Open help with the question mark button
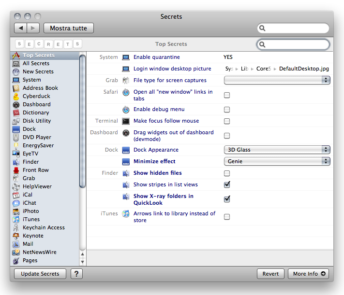Viewport: 344px width, 295px height. coord(76,274)
